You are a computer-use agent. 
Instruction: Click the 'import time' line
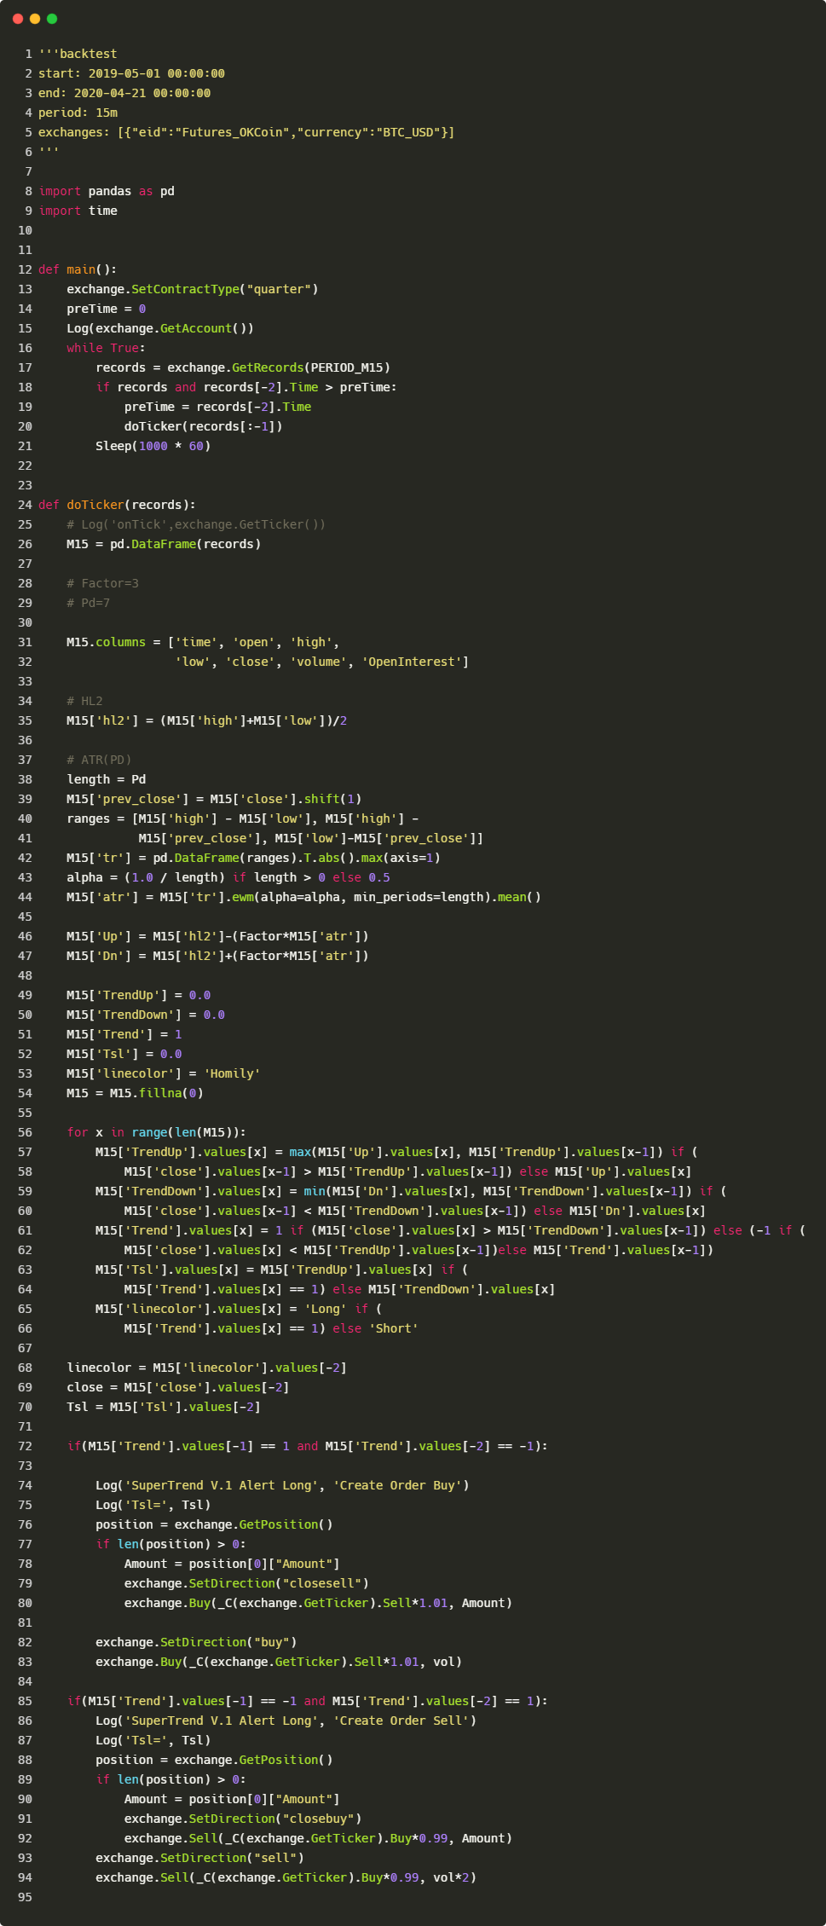tap(78, 211)
